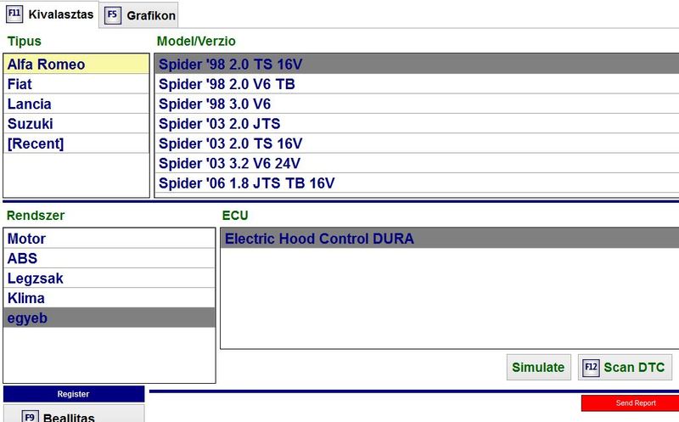Click the blue Register button
The image size is (679, 422).
pos(74,394)
